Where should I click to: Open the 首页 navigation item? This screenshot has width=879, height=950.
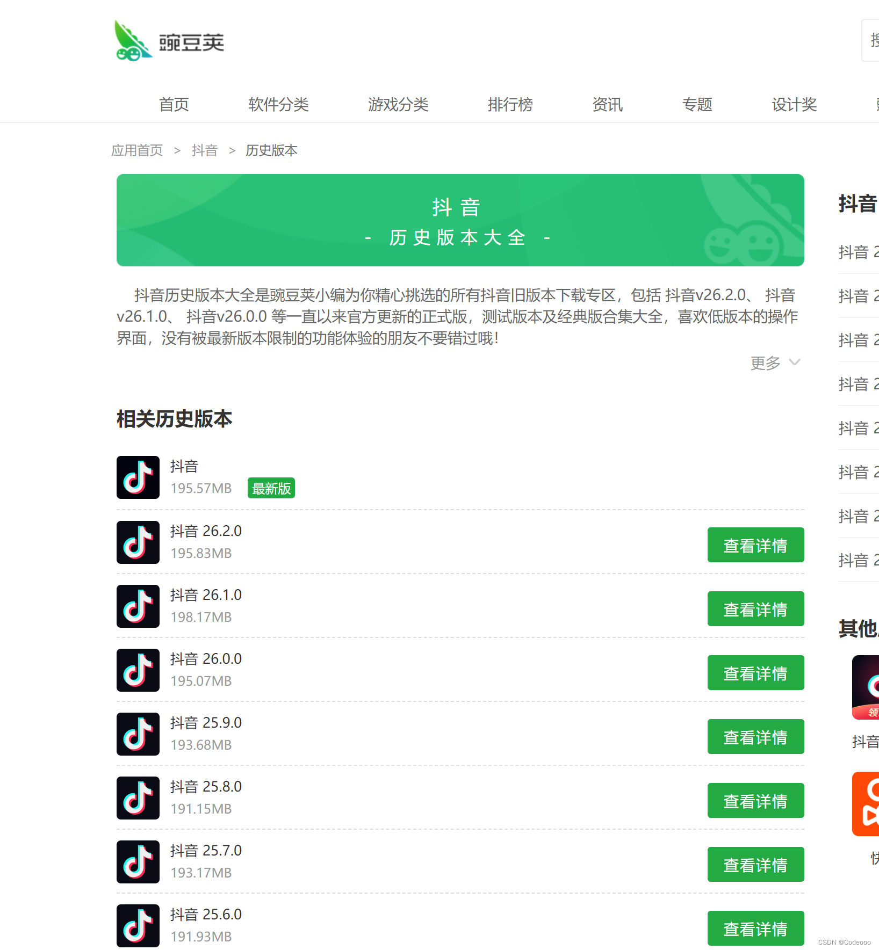point(174,104)
